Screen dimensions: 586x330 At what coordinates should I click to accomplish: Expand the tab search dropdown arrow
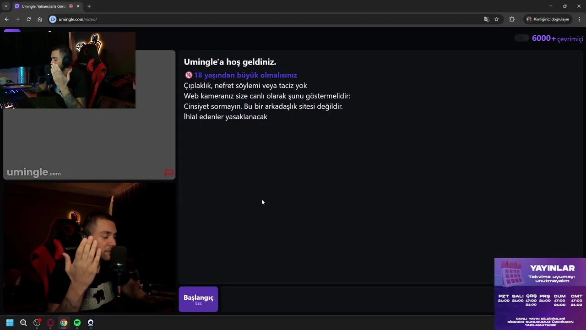pyautogui.click(x=5, y=6)
